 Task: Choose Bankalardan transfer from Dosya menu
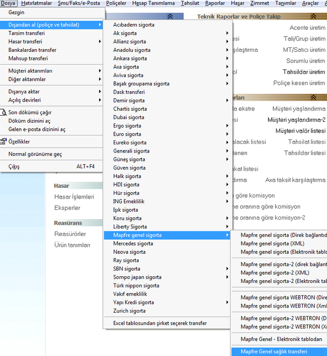[32, 50]
